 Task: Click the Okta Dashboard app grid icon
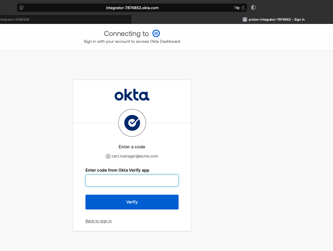(x=156, y=33)
